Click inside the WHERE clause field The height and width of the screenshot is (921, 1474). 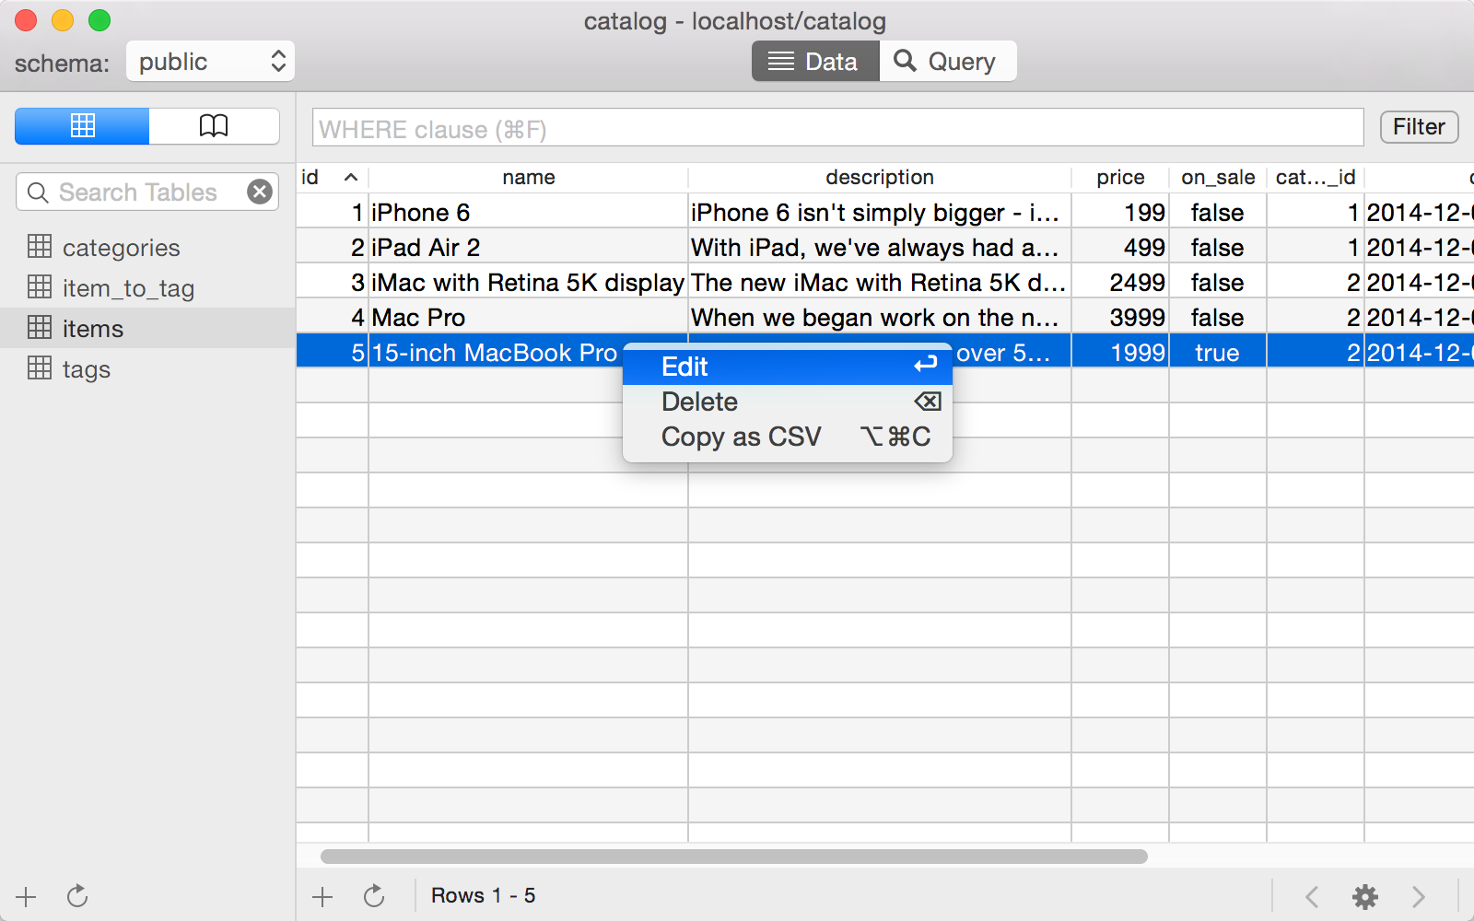(x=829, y=128)
